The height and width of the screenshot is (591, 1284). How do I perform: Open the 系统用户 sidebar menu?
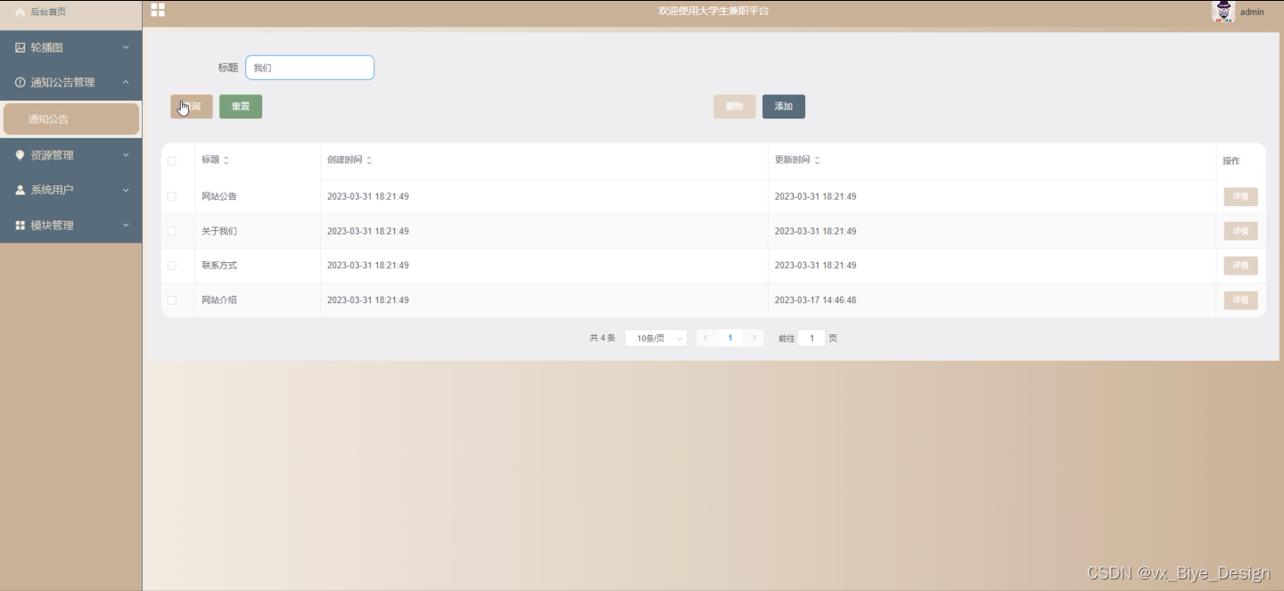pos(70,190)
